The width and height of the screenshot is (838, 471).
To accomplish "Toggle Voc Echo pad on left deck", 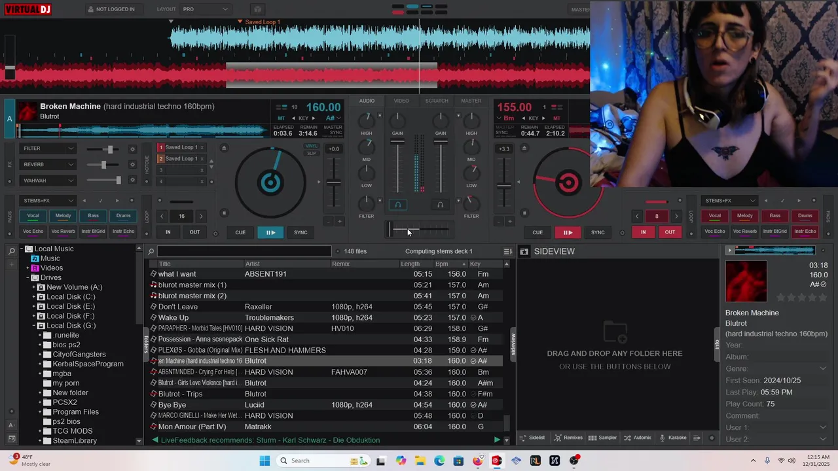I will pos(33,232).
